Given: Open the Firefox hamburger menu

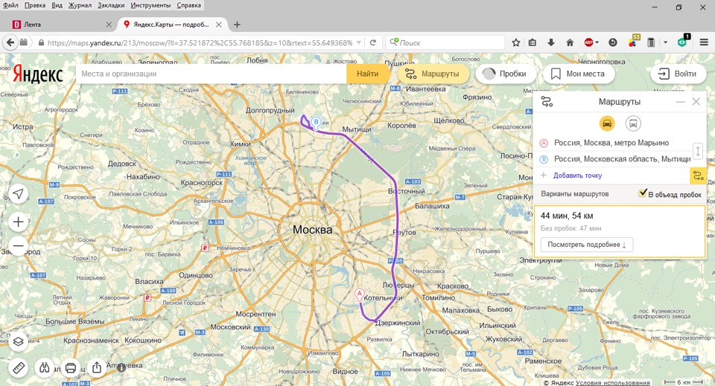Looking at the screenshot, I should (x=704, y=42).
